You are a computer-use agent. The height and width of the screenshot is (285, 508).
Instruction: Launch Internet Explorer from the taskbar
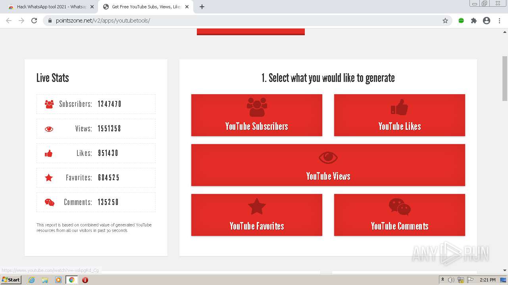tap(31, 280)
